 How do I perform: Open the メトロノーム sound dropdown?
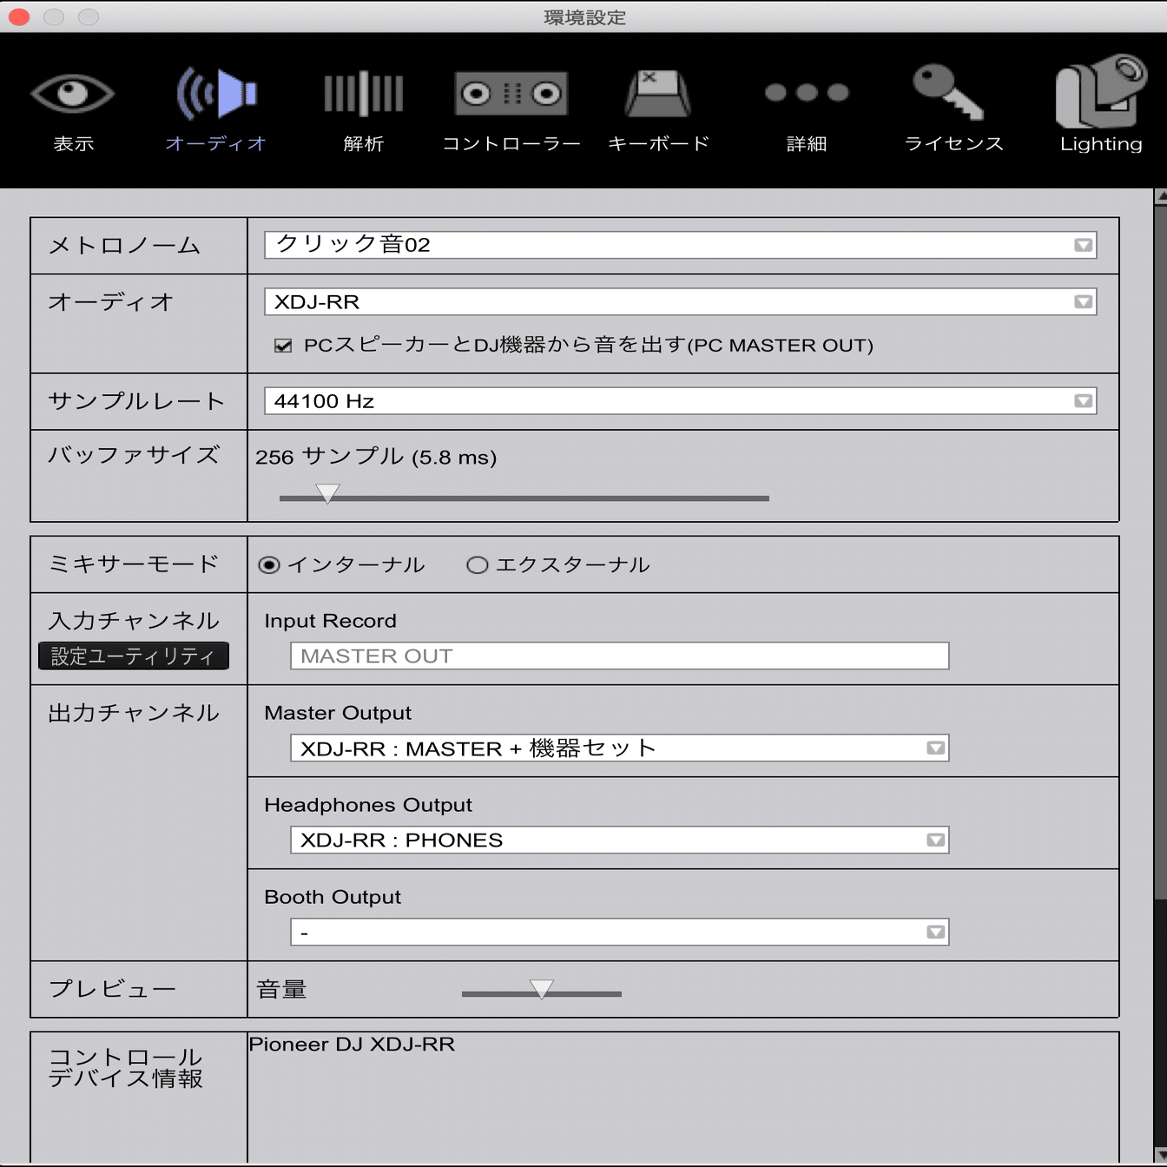coord(1082,245)
